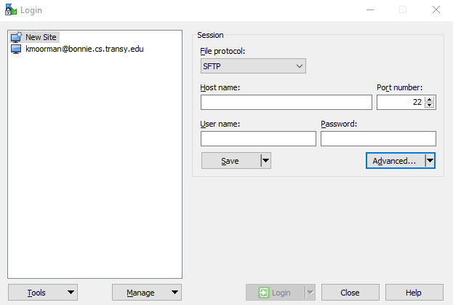Open Help for the Login dialog
Image resolution: width=453 pixels, height=305 pixels.
point(414,293)
